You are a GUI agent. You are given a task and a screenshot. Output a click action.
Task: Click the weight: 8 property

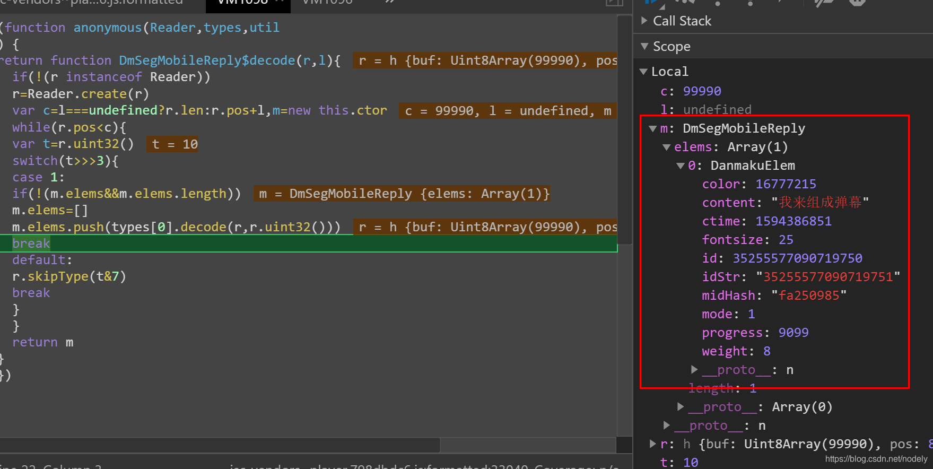pyautogui.click(x=736, y=351)
